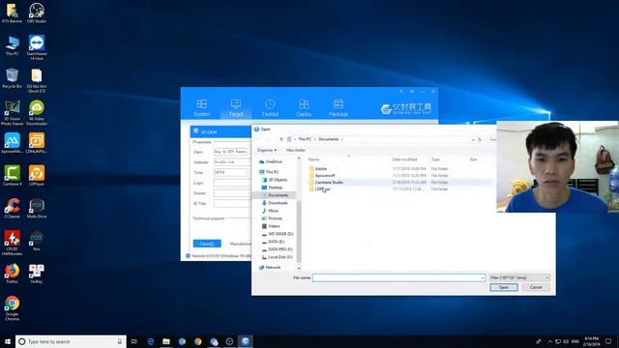Open Local Disk in navigation pane

(x=280, y=257)
